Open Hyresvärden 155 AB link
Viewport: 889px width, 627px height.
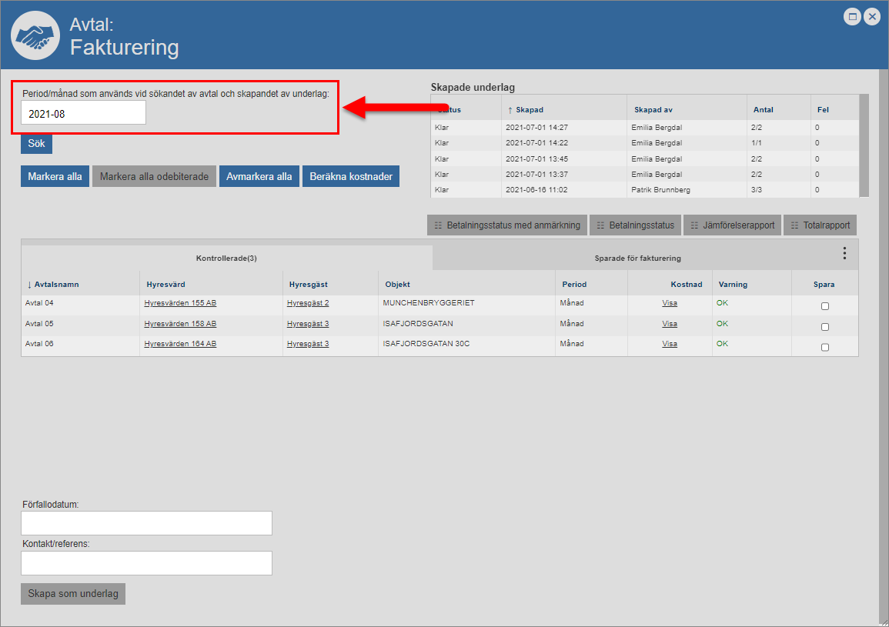click(x=180, y=303)
